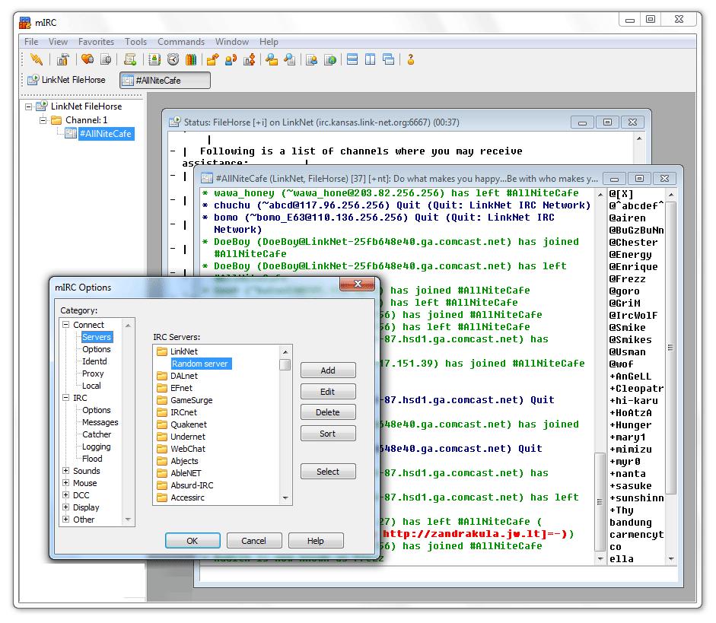Select the DALnet server group

click(184, 376)
